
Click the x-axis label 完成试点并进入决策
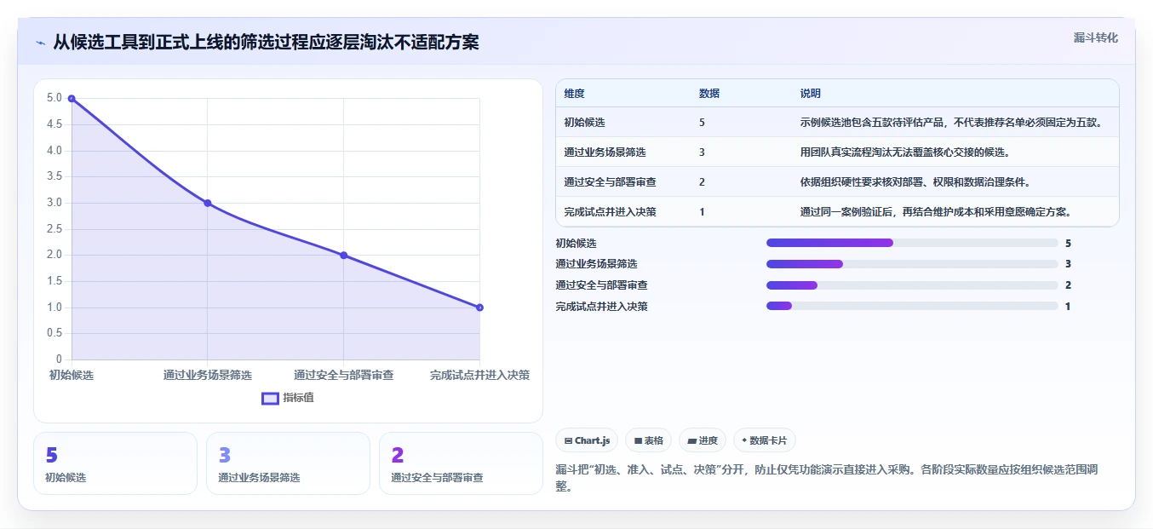(x=479, y=375)
